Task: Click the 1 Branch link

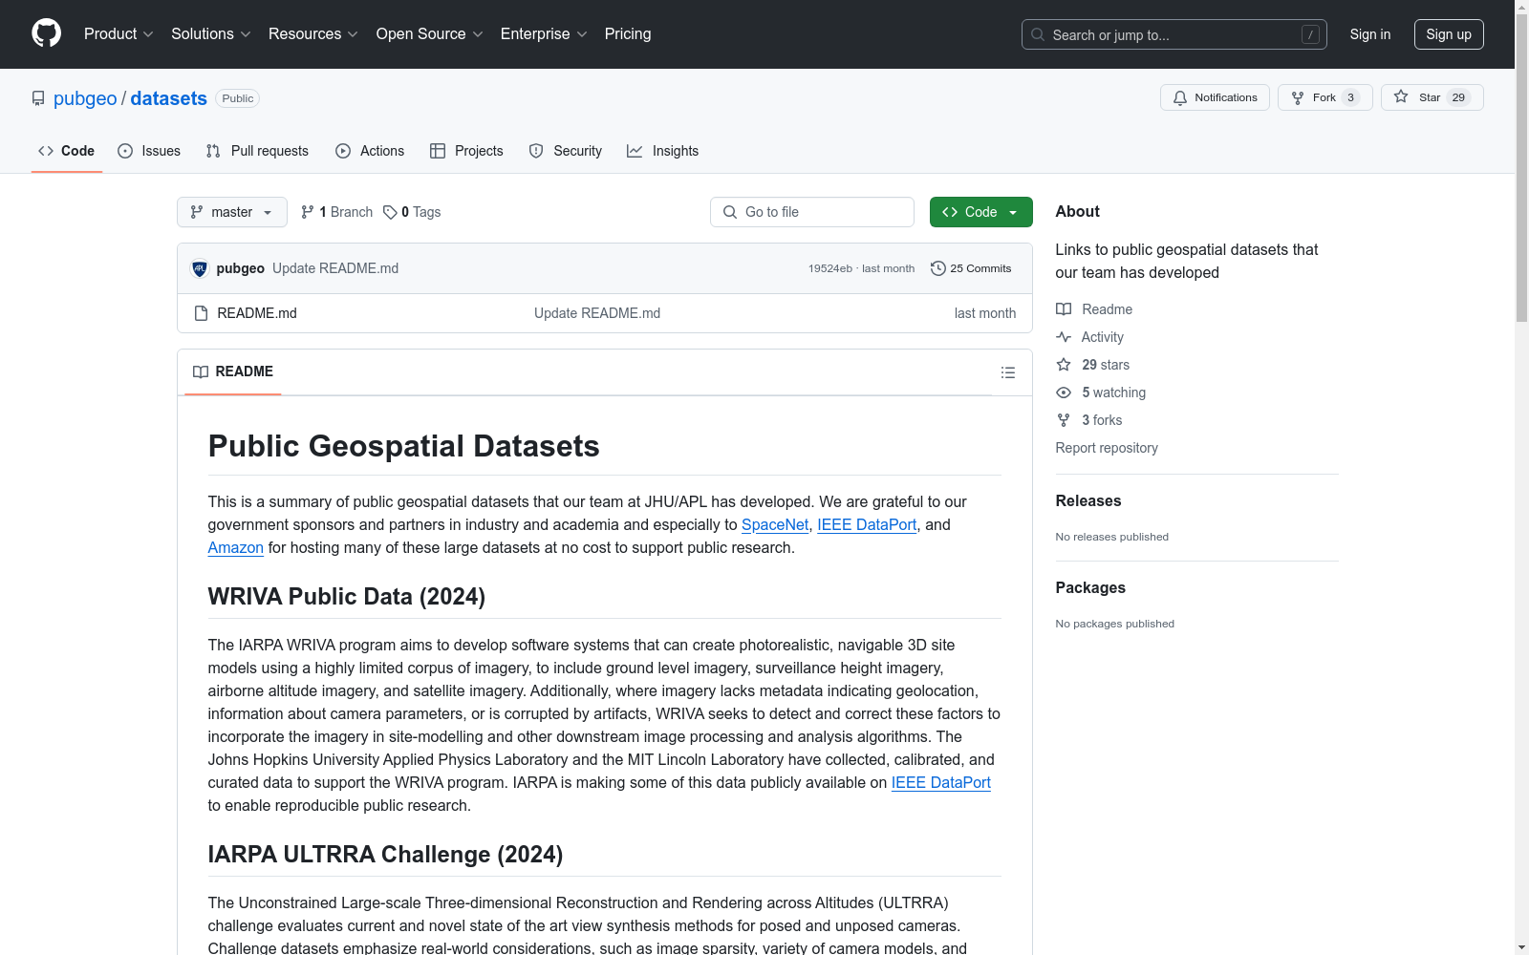Action: [x=336, y=212]
